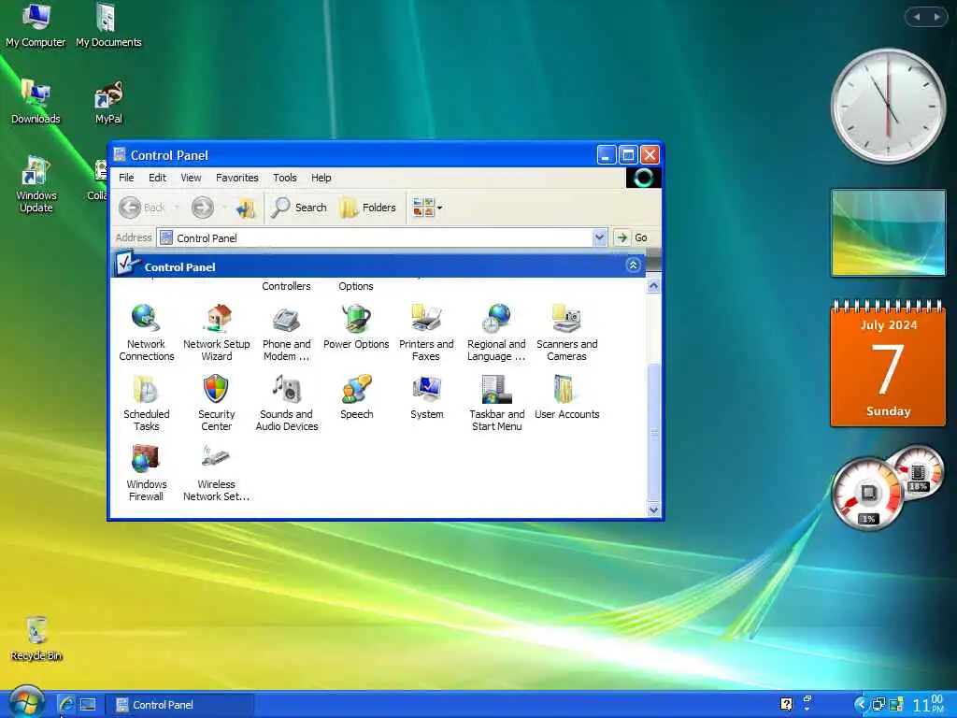Viewport: 957px width, 718px height.
Task: Open Scheduled Tasks folder
Action: (146, 403)
